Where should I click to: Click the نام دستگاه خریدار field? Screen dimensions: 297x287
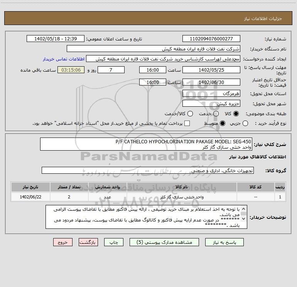[x=154, y=49]
